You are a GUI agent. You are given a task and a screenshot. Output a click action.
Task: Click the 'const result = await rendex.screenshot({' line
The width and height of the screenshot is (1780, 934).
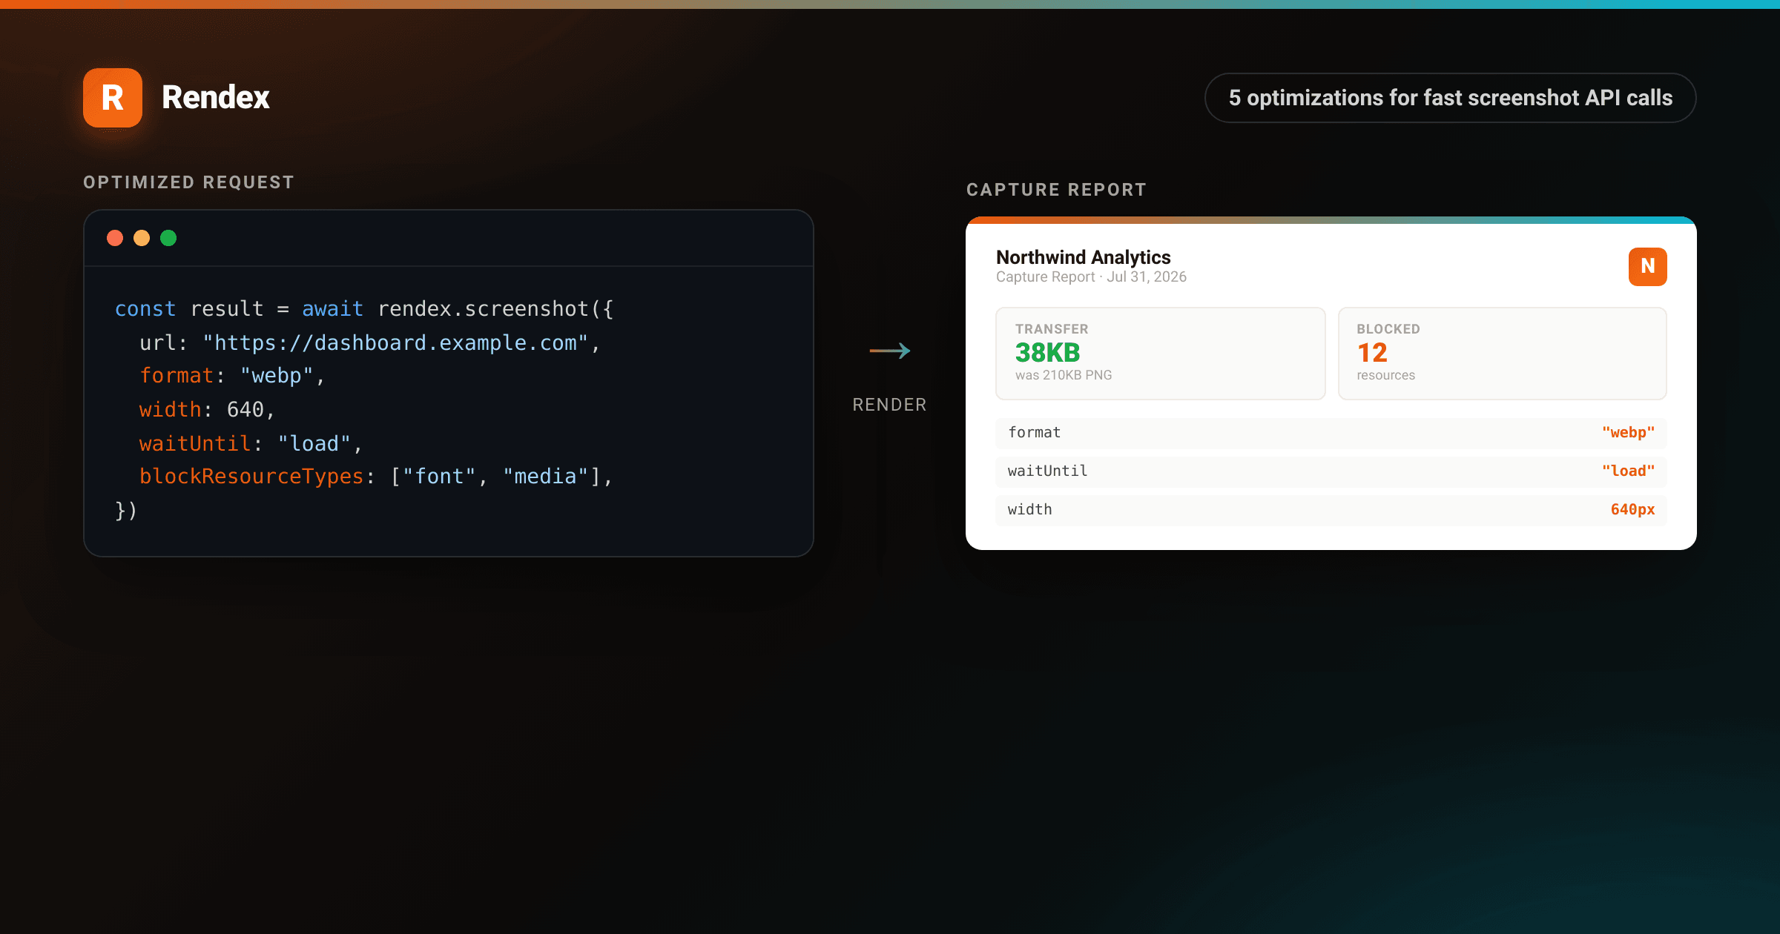coord(365,308)
